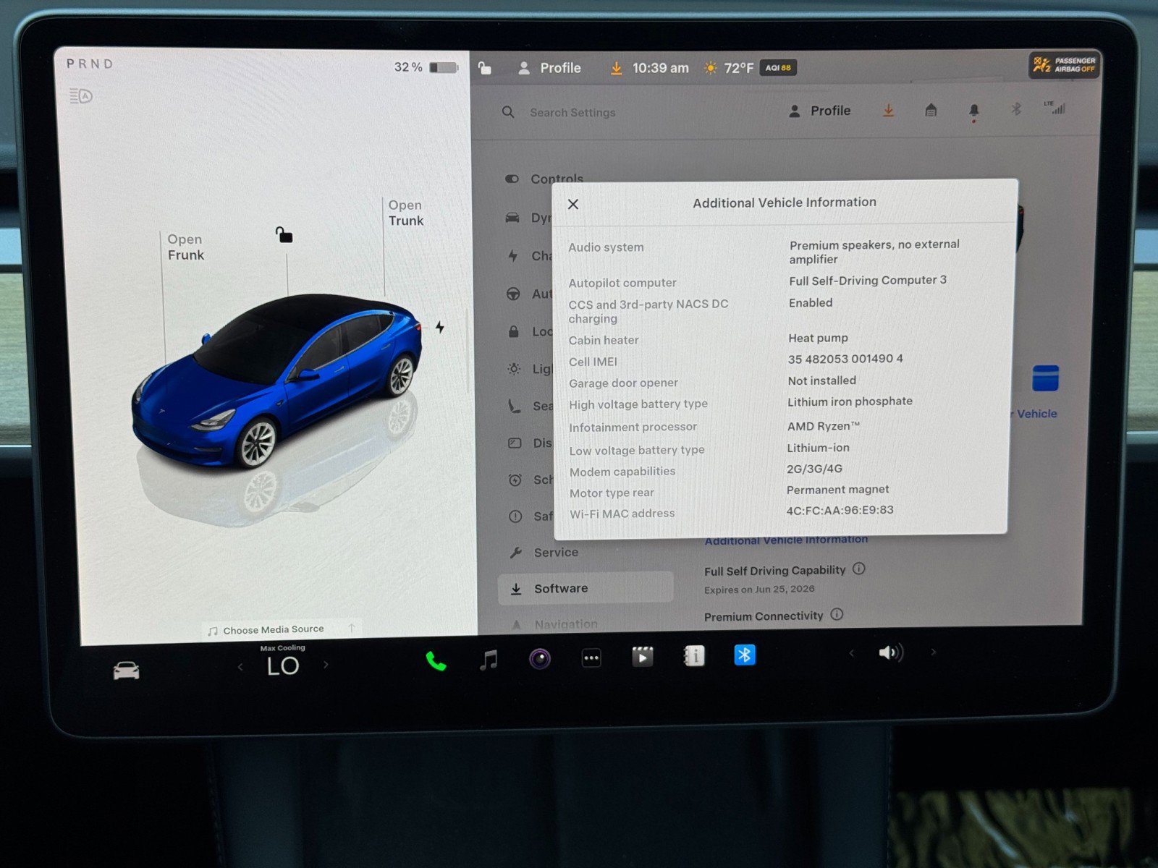The height and width of the screenshot is (868, 1158).
Task: Open the theater app from the dock
Action: (x=643, y=657)
